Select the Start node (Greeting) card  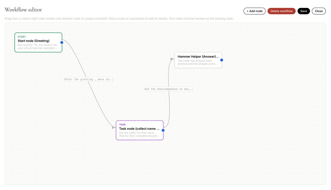38,42
